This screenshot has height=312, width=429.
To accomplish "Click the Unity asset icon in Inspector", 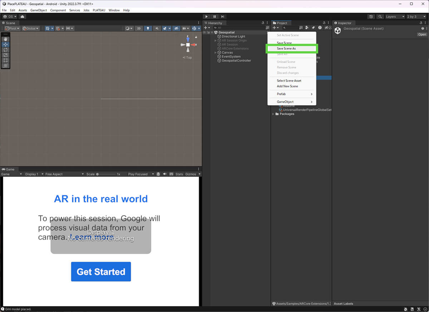I will (337, 31).
